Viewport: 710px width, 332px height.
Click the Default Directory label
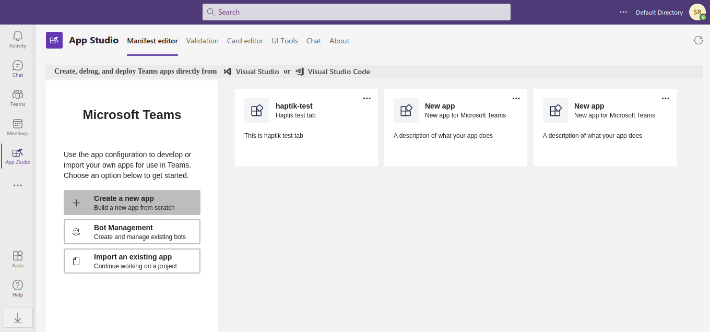(x=659, y=13)
